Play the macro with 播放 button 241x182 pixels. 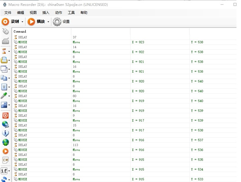pos(37,22)
